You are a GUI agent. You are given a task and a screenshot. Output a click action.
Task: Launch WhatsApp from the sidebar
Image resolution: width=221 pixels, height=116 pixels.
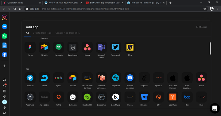point(5,36)
